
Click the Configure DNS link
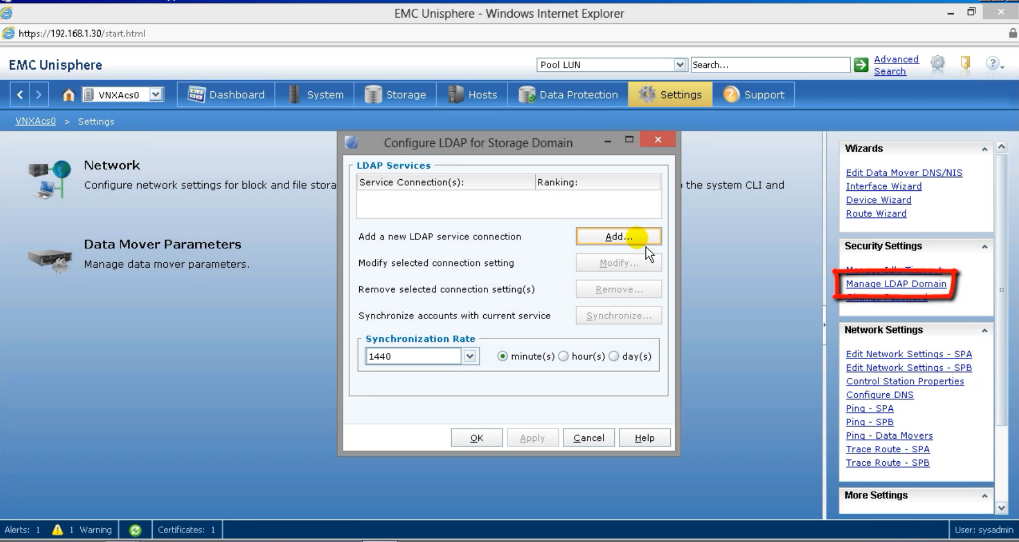880,395
